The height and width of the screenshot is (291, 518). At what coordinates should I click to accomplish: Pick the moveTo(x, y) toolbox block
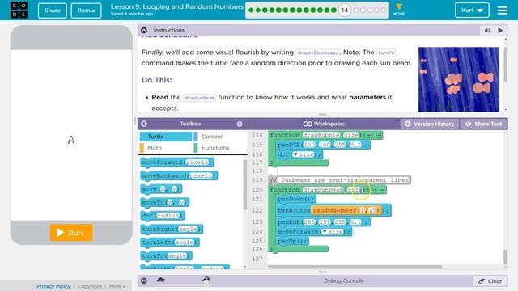click(165, 202)
